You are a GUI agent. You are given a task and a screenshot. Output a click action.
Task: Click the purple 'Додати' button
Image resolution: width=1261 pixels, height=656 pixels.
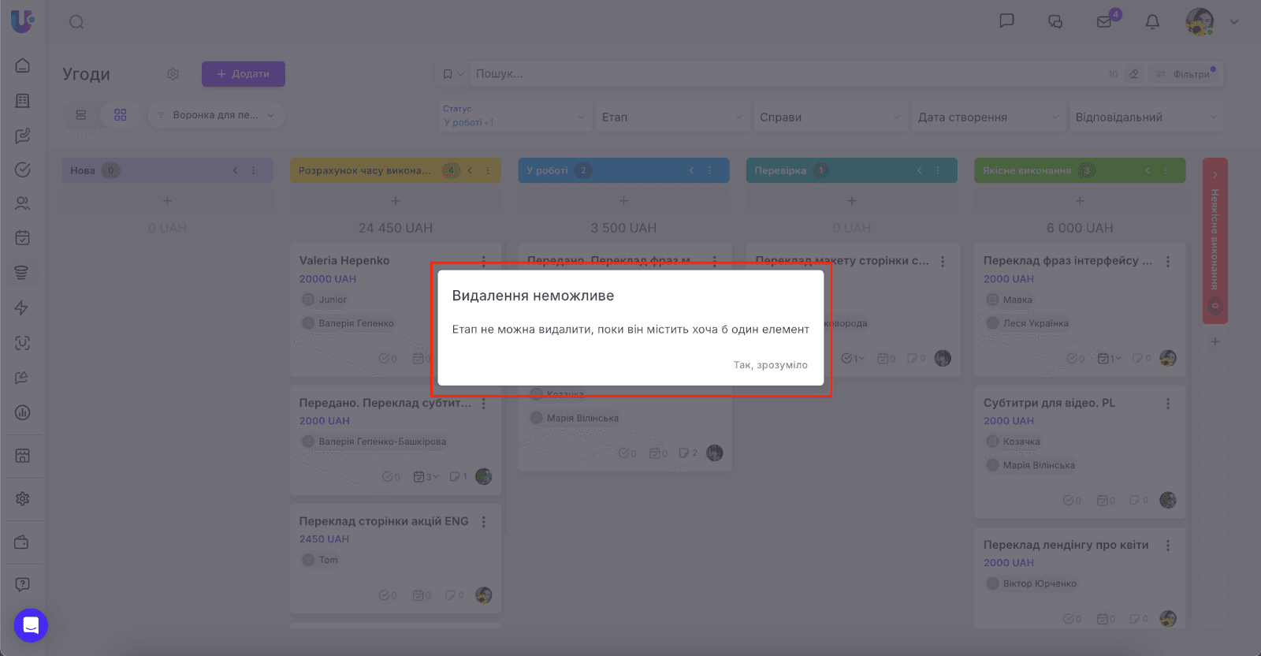coord(244,74)
